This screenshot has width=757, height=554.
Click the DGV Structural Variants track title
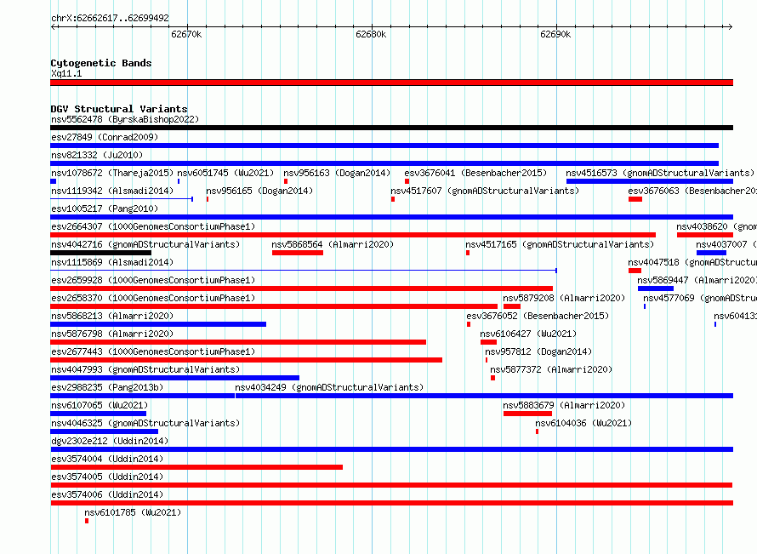[119, 109]
